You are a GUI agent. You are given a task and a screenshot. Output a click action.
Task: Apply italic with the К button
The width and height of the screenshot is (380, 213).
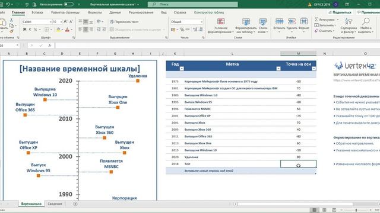click(x=30, y=30)
